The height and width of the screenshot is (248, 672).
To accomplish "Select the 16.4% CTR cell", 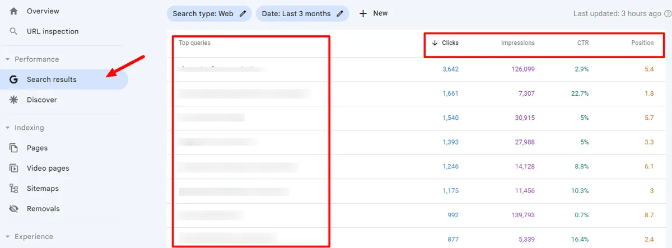I will click(580, 239).
